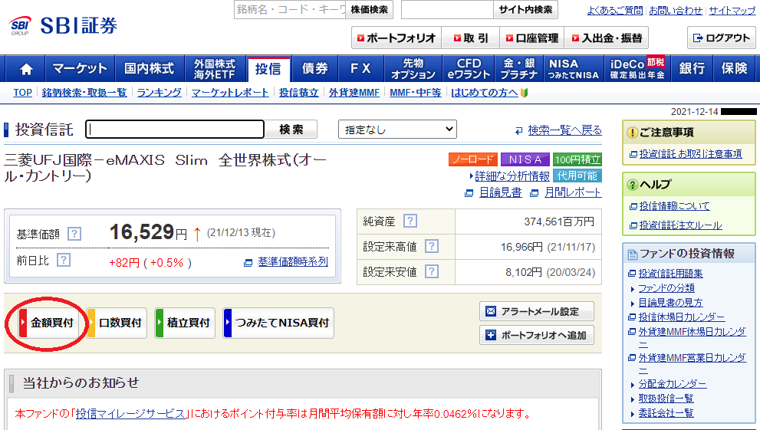This screenshot has height=430, width=760.
Task: Open the 外貨建MMF submenu link
Action: tap(354, 93)
